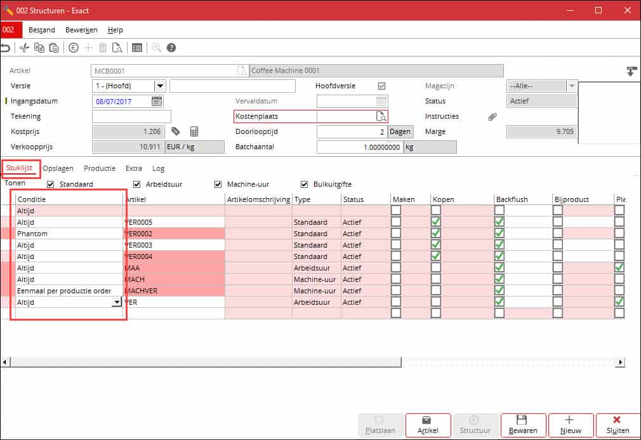
Task: Click the Dagen unit selector
Action: (x=400, y=131)
